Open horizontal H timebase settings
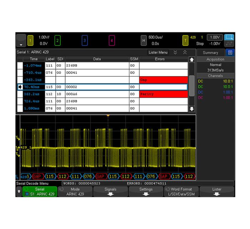 pyautogui.click(x=144, y=40)
